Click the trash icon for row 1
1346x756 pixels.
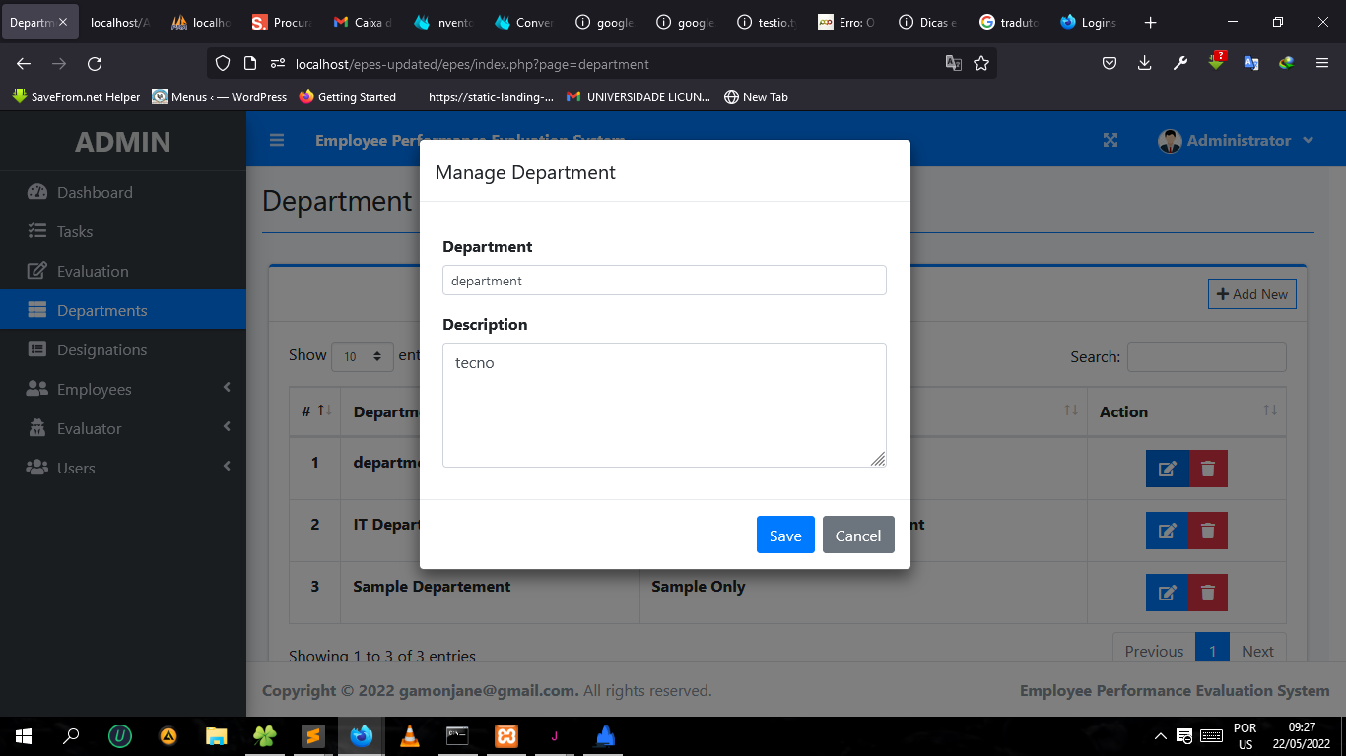[1208, 469]
